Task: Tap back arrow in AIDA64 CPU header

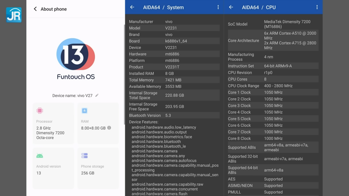Action: [231, 7]
